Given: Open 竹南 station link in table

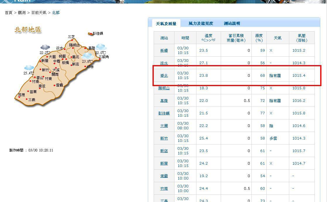Looking at the screenshot, I should (164, 189).
